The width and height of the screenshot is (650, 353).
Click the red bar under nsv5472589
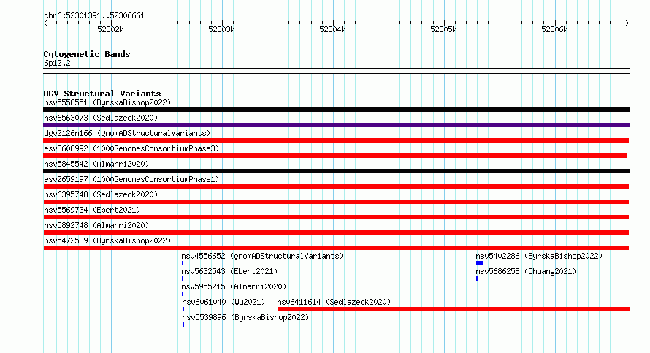tap(336, 248)
